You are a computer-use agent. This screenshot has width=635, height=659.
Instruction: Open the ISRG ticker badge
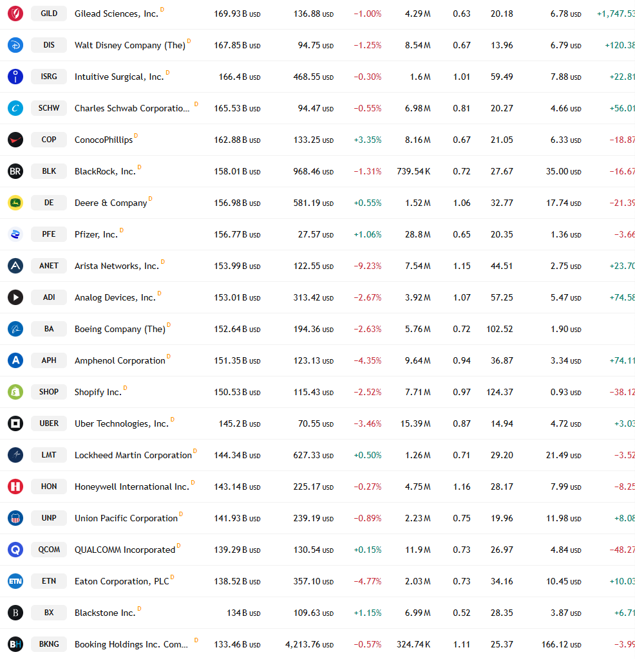[x=49, y=77]
